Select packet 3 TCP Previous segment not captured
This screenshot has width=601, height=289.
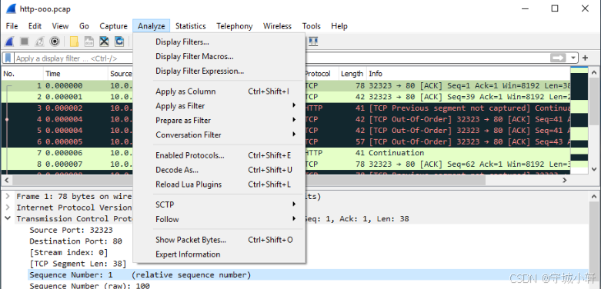[285, 108]
